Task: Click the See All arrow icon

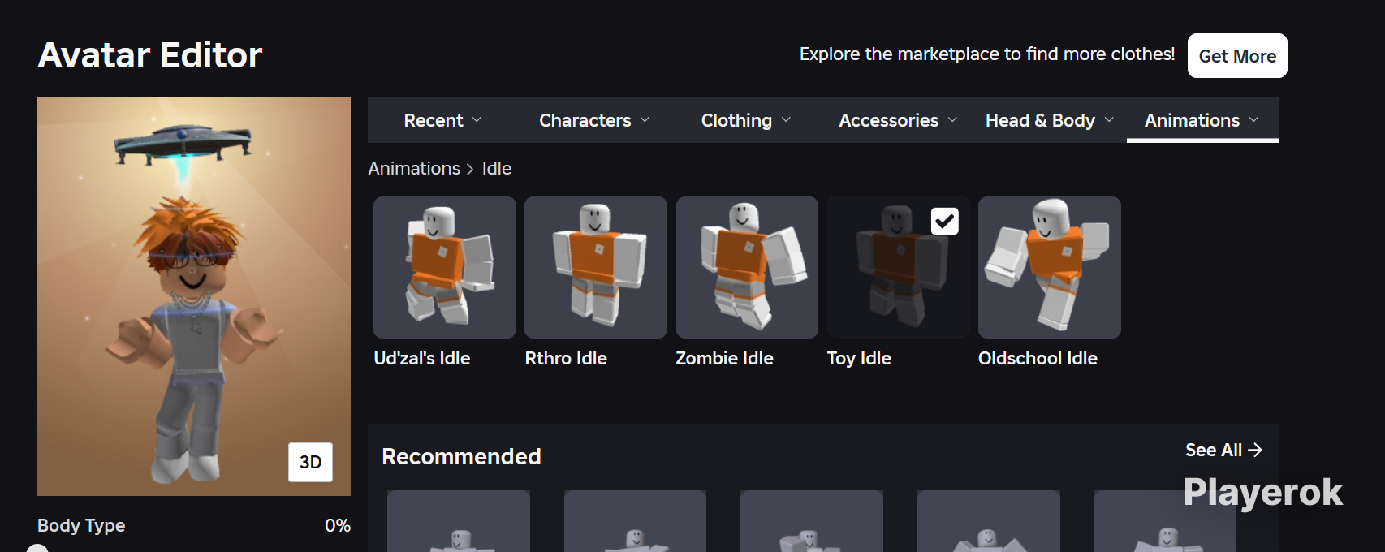Action: (1255, 450)
